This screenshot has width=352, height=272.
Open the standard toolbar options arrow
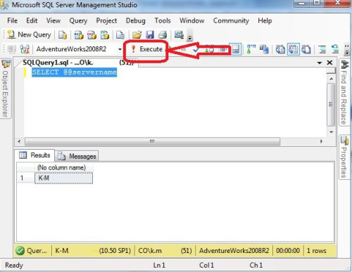pyautogui.click(x=190, y=36)
